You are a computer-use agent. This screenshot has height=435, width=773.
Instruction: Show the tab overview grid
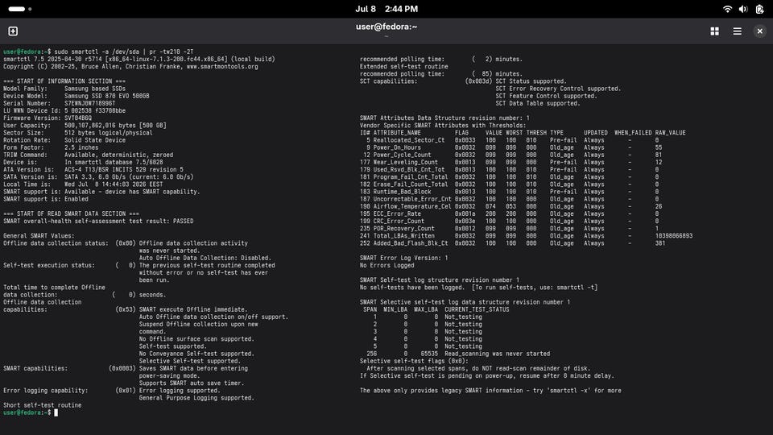714,31
